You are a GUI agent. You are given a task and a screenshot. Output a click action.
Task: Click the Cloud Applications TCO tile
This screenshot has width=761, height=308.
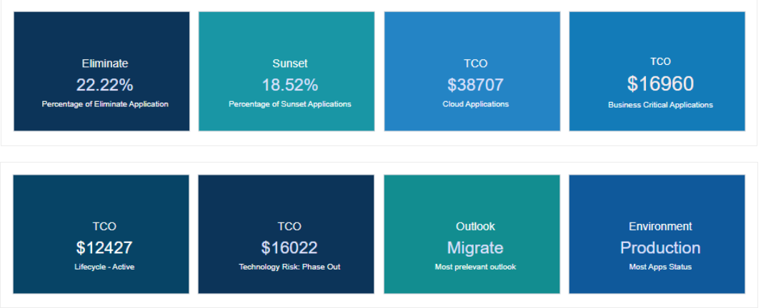472,71
